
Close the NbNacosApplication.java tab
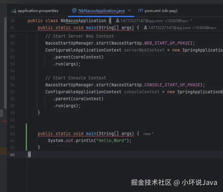point(129,11)
